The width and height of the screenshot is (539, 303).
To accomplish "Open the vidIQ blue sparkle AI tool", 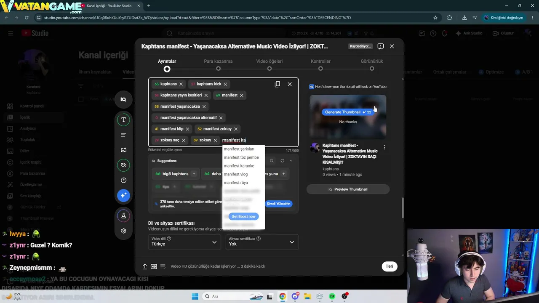I will tap(123, 195).
